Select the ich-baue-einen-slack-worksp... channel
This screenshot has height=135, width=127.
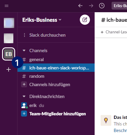point(56,68)
